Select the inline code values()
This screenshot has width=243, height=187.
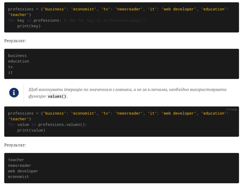point(57,96)
